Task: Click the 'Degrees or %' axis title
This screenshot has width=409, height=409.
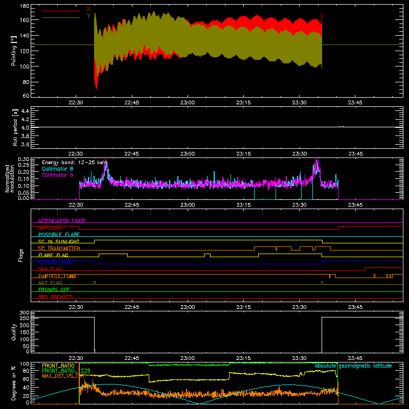Action: [x=14, y=383]
